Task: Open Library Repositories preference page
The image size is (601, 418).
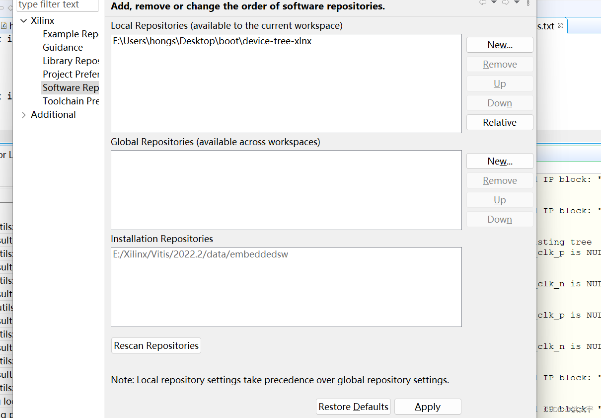Action: pyautogui.click(x=71, y=61)
